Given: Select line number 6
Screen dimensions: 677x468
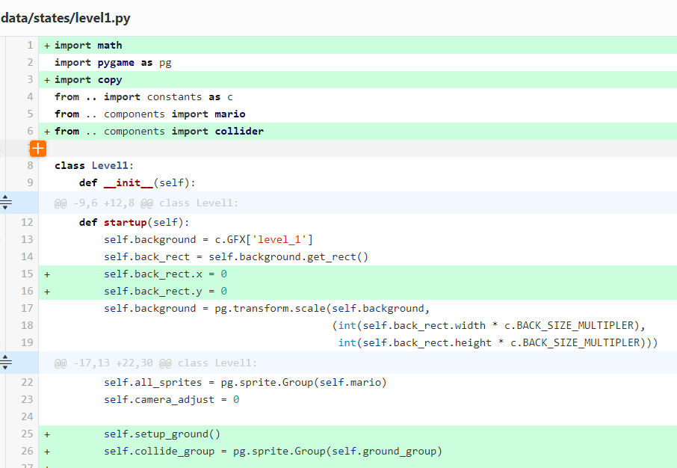Looking at the screenshot, I should click(30, 131).
